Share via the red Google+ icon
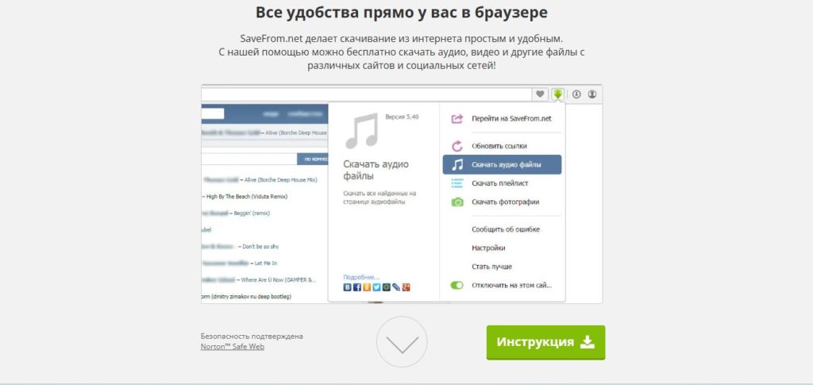813x385 pixels. pyautogui.click(x=406, y=287)
